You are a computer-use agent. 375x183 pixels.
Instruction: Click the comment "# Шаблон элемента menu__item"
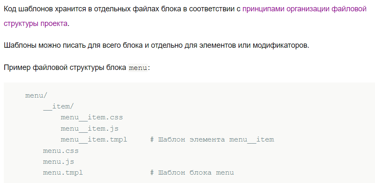[x=212, y=139]
